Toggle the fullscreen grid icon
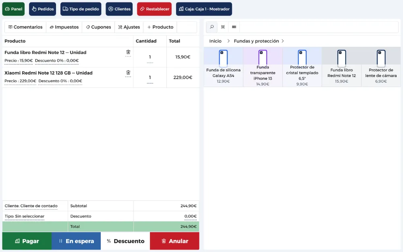 tap(223, 27)
